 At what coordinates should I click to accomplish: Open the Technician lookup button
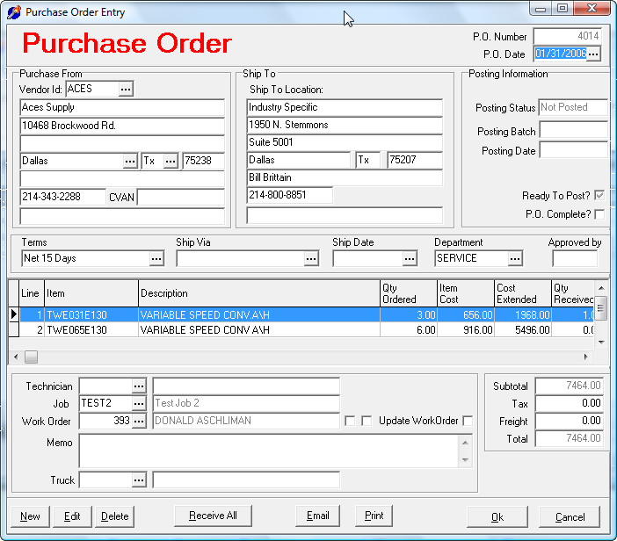(x=139, y=386)
